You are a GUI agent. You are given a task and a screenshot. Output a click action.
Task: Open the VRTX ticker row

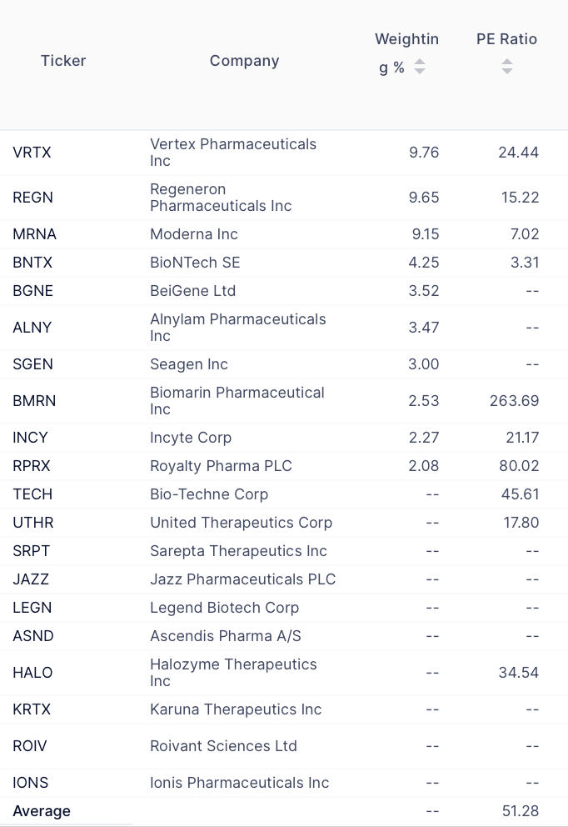[x=32, y=153]
